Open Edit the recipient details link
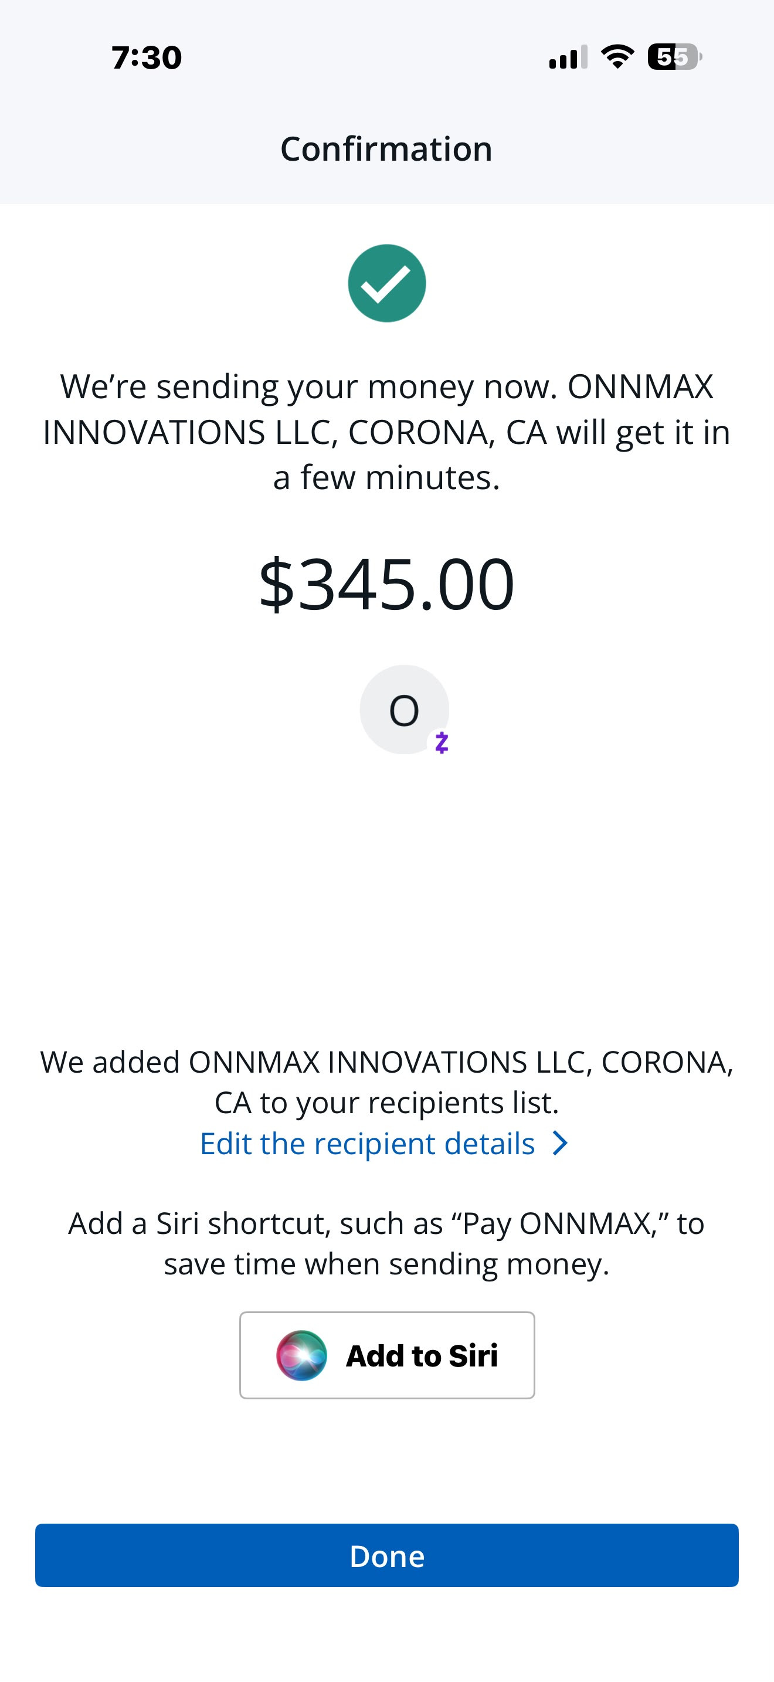Viewport: 774px width, 1682px height. tap(368, 1143)
